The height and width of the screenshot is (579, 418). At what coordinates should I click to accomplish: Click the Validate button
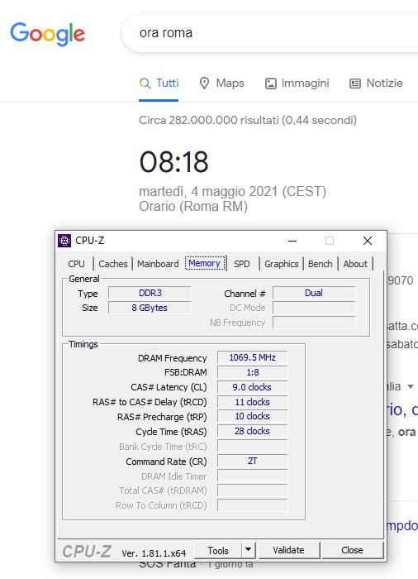coord(288,550)
